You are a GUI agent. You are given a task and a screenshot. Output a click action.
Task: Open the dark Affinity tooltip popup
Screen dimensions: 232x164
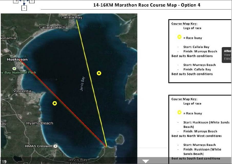point(227,55)
